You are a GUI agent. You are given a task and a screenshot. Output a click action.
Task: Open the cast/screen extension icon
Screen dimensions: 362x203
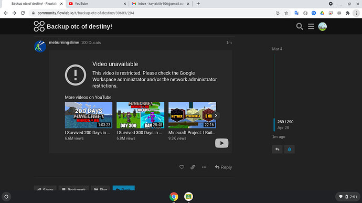[x=331, y=13]
